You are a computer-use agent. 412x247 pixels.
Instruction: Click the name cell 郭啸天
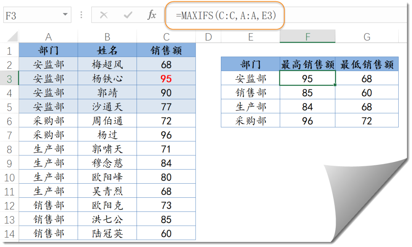[x=107, y=149]
